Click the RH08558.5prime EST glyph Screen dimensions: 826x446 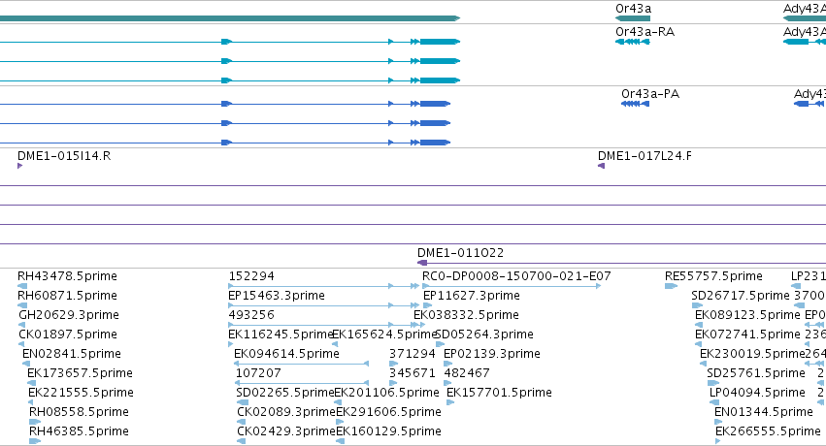(35, 422)
